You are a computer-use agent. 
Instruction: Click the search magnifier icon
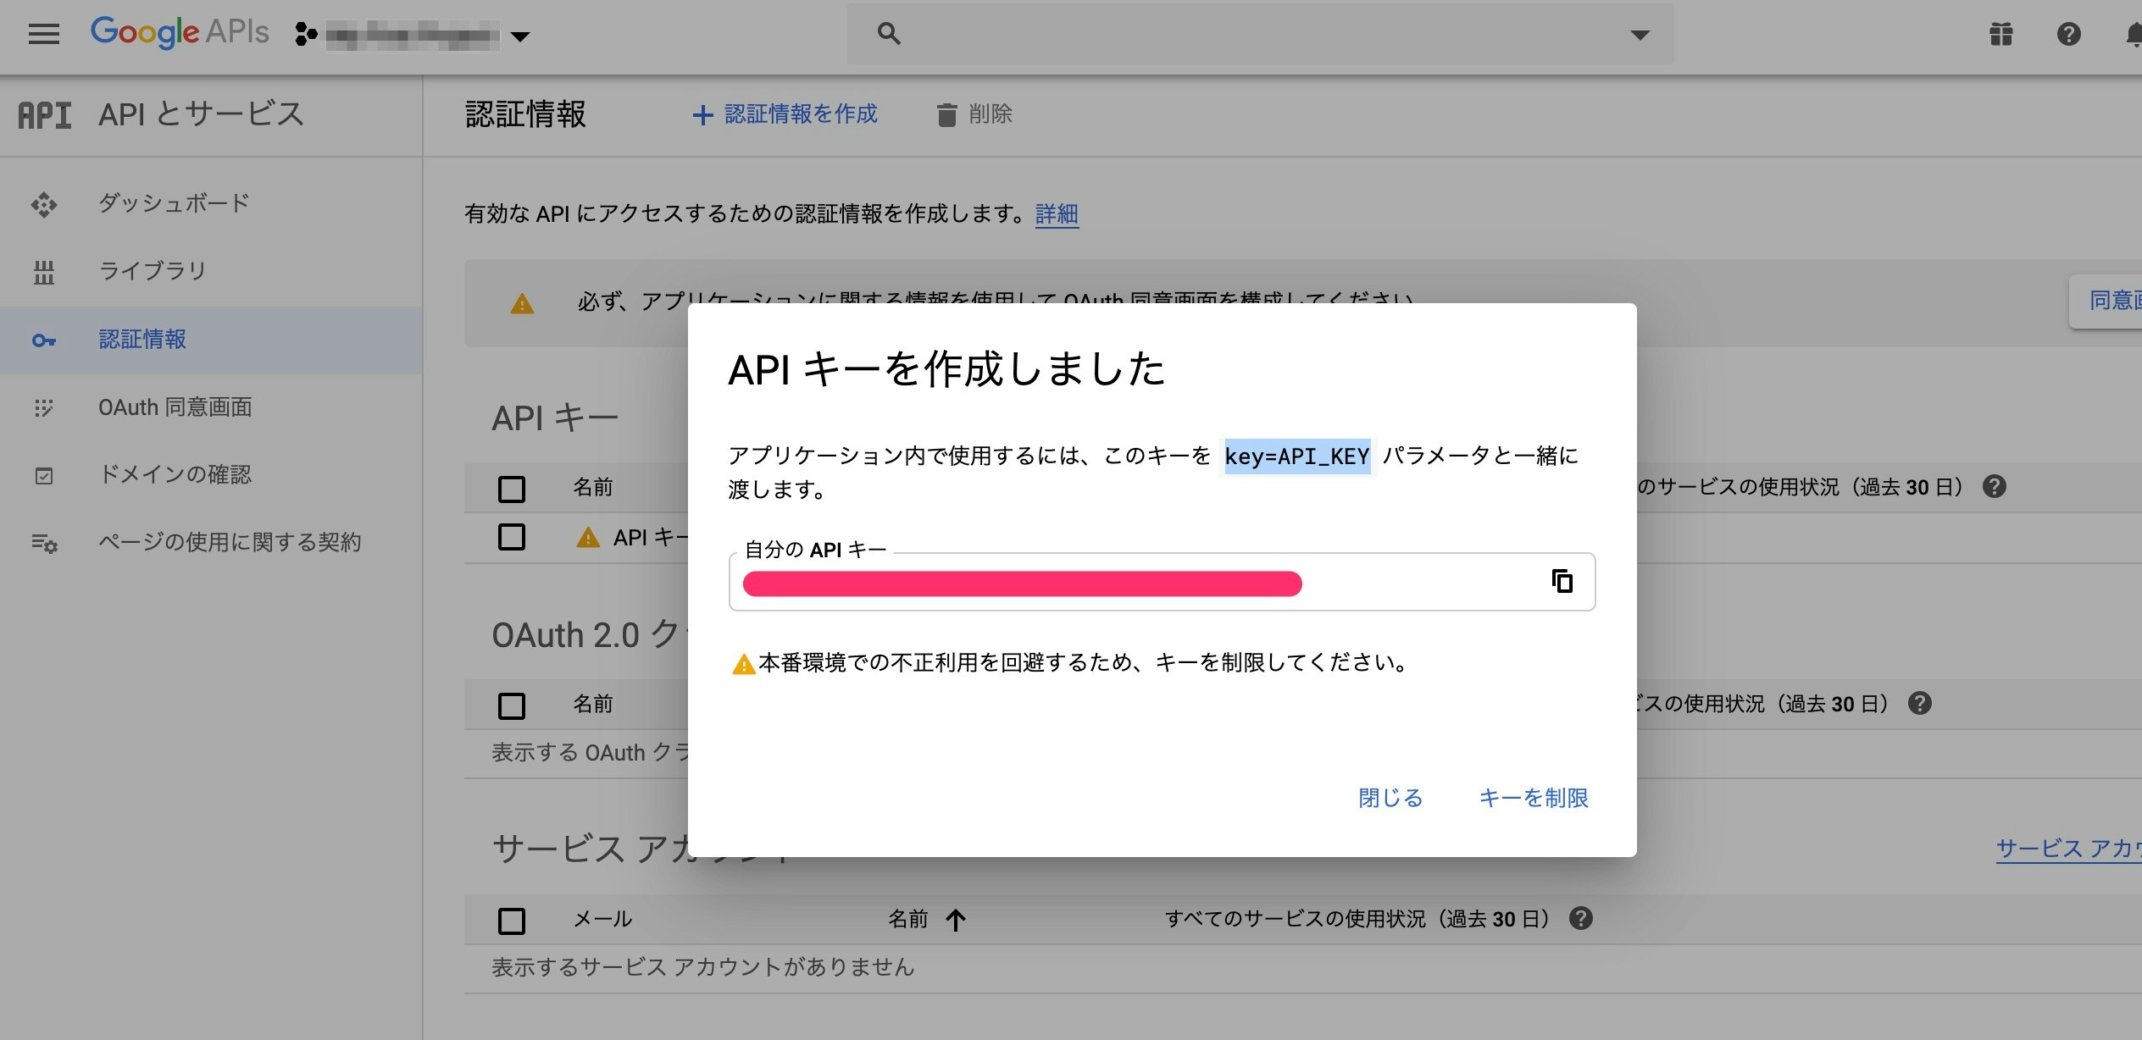888,34
